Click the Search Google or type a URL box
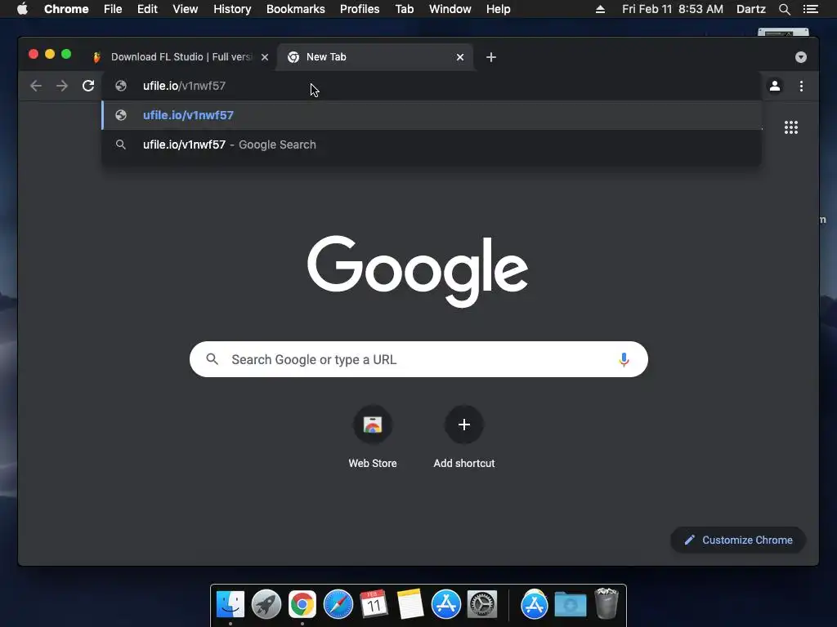The height and width of the screenshot is (627, 837). [418, 359]
